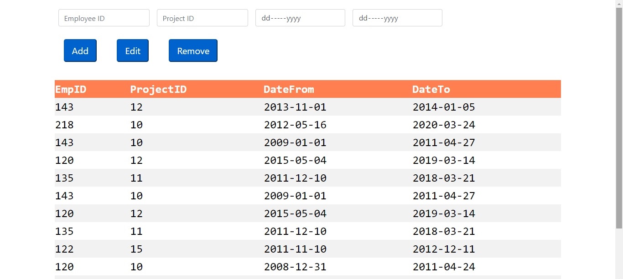This screenshot has height=279, width=623.
Task: Click date cell 2008-12-31
Action: click(295, 267)
